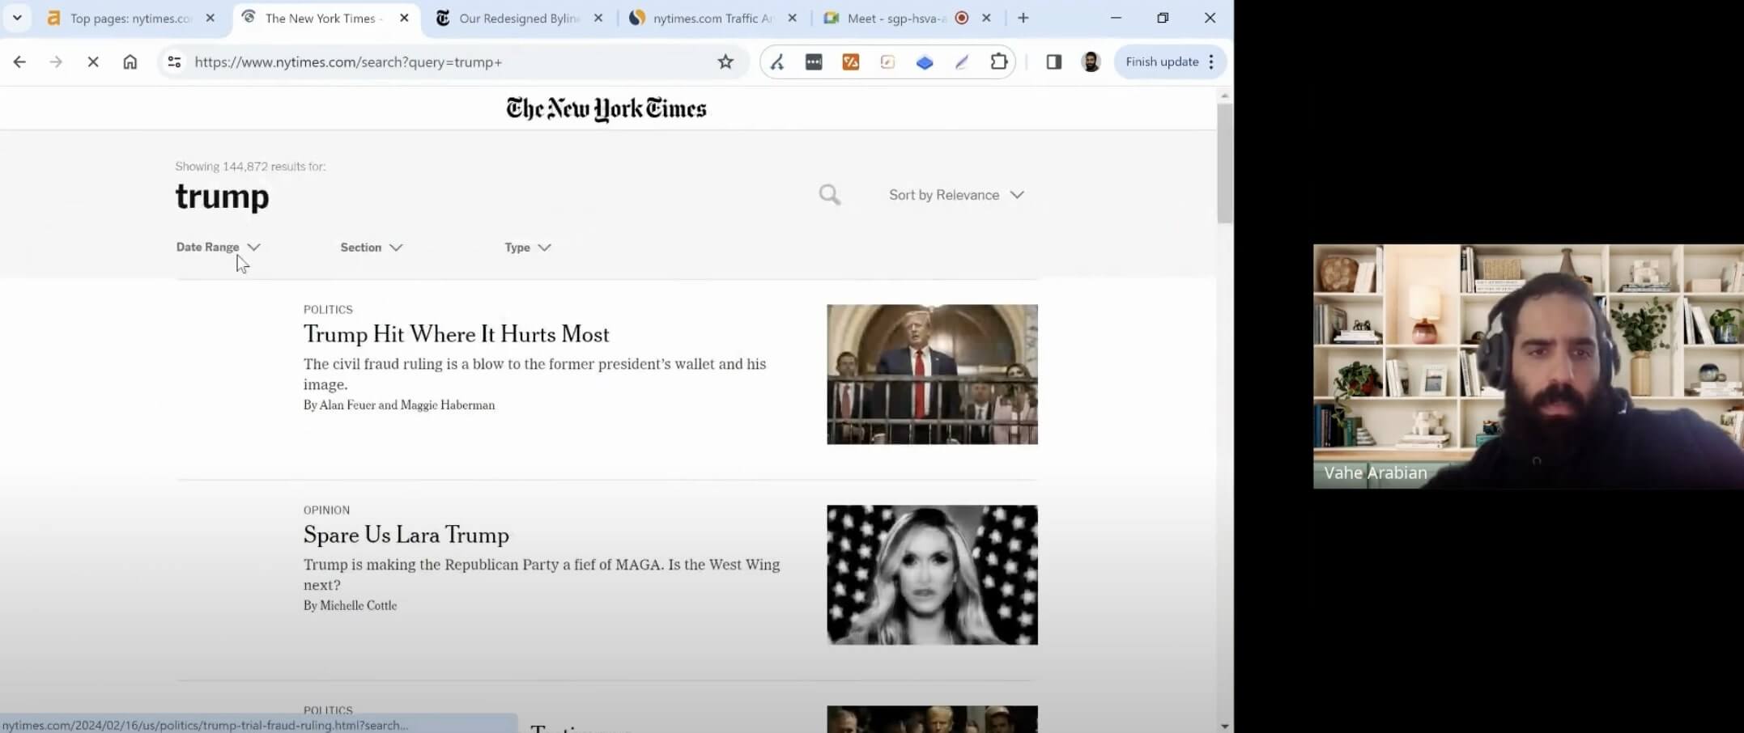The width and height of the screenshot is (1744, 733).
Task: Click the Lara Trump article thumbnail
Action: (x=932, y=575)
